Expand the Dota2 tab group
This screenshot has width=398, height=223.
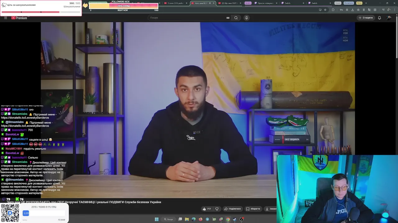338,3
